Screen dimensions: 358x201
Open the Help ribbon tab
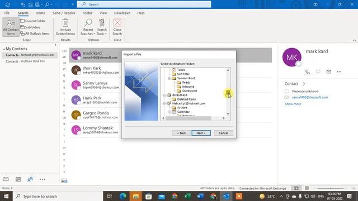pyautogui.click(x=141, y=13)
